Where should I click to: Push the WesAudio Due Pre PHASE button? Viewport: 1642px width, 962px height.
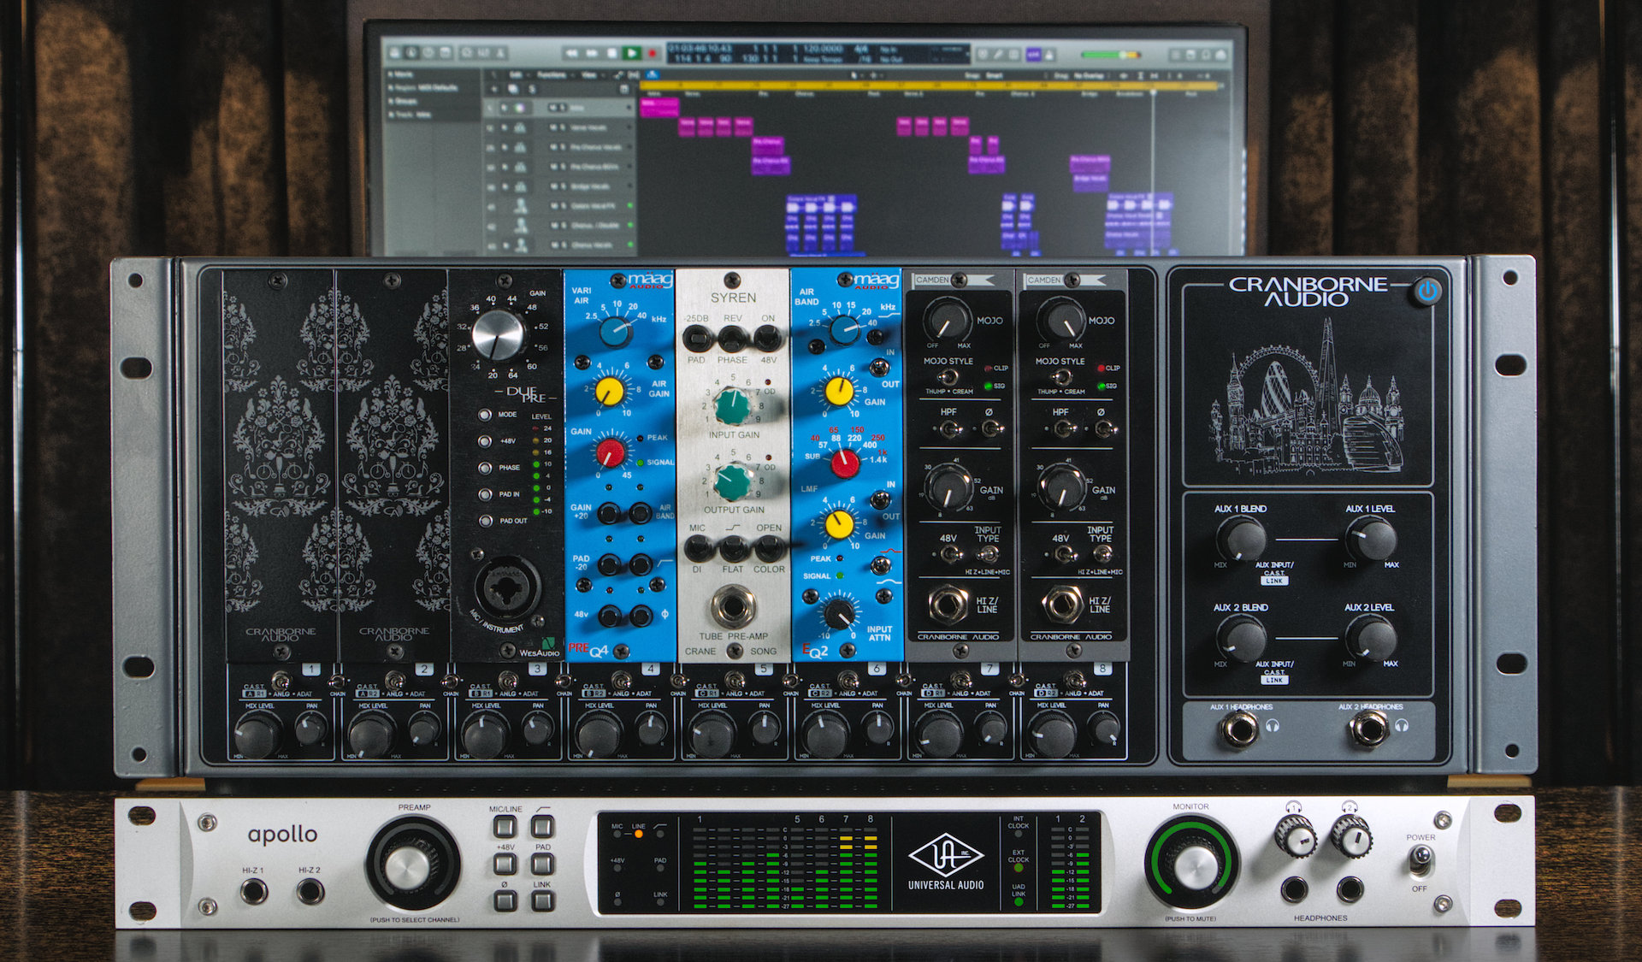tap(485, 468)
